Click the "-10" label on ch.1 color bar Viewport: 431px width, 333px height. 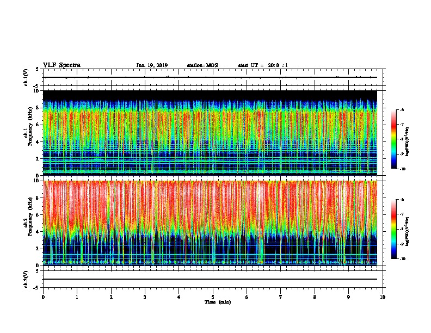click(402, 169)
